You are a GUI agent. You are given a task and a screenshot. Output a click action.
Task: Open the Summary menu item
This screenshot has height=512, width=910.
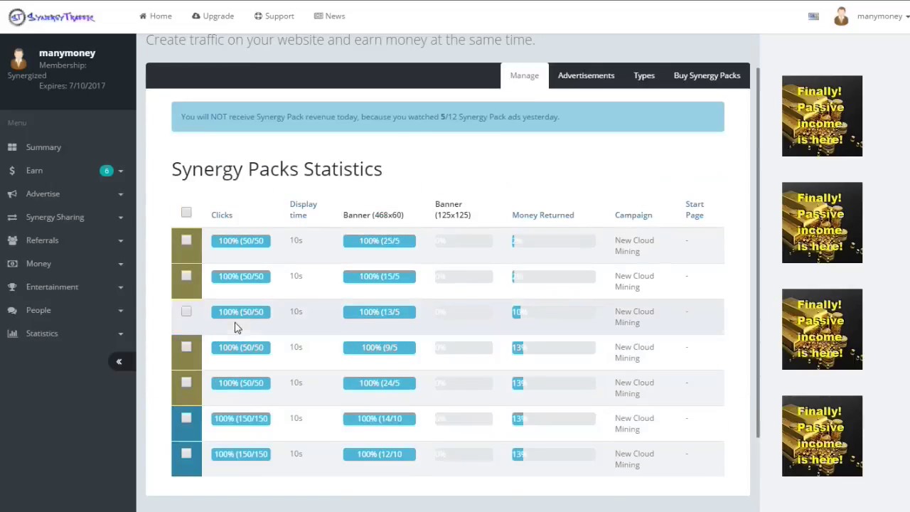[x=43, y=147]
